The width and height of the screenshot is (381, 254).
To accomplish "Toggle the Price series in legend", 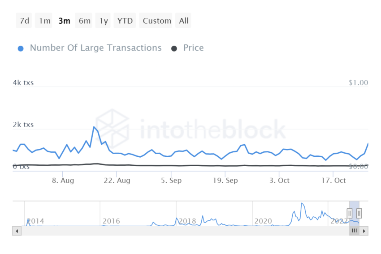I will click(x=193, y=48).
